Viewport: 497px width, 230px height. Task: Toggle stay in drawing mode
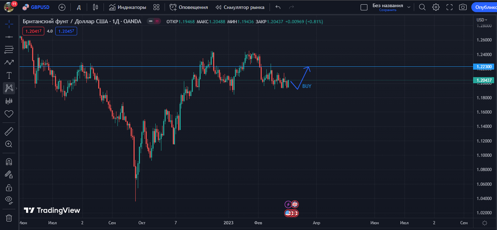[x=9, y=174]
